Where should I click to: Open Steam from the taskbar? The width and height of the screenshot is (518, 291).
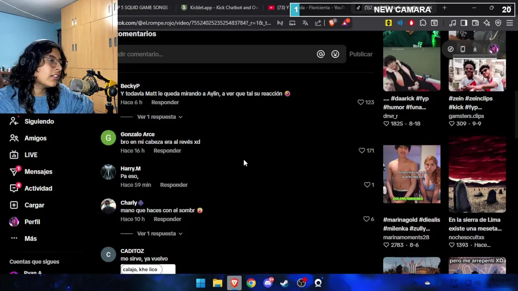point(284,283)
